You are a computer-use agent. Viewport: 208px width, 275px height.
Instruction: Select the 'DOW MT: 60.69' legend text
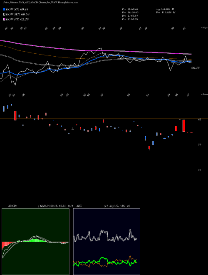tap(18, 14)
